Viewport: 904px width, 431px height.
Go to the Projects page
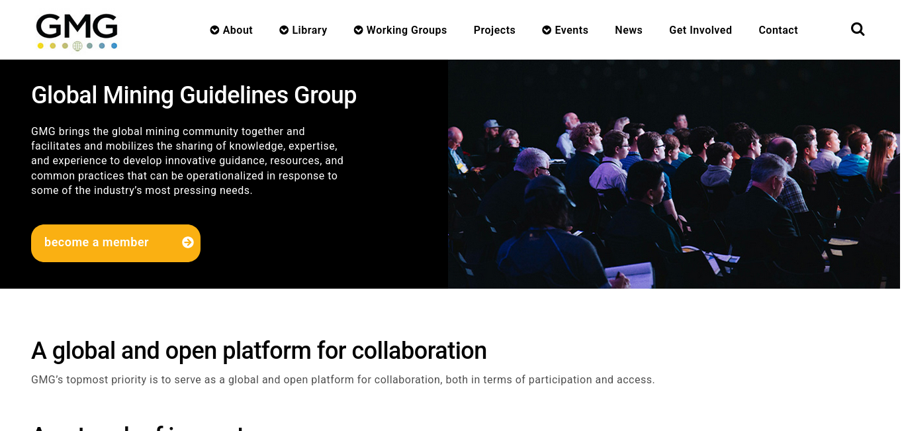point(494,30)
